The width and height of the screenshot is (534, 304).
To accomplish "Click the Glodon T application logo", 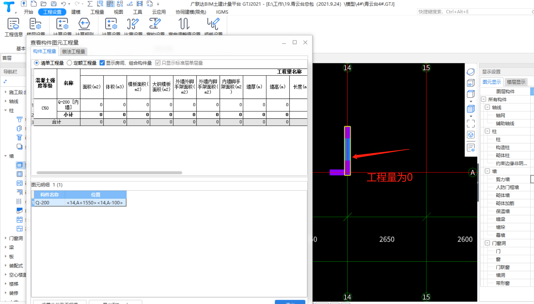I will pyautogui.click(x=9, y=7).
